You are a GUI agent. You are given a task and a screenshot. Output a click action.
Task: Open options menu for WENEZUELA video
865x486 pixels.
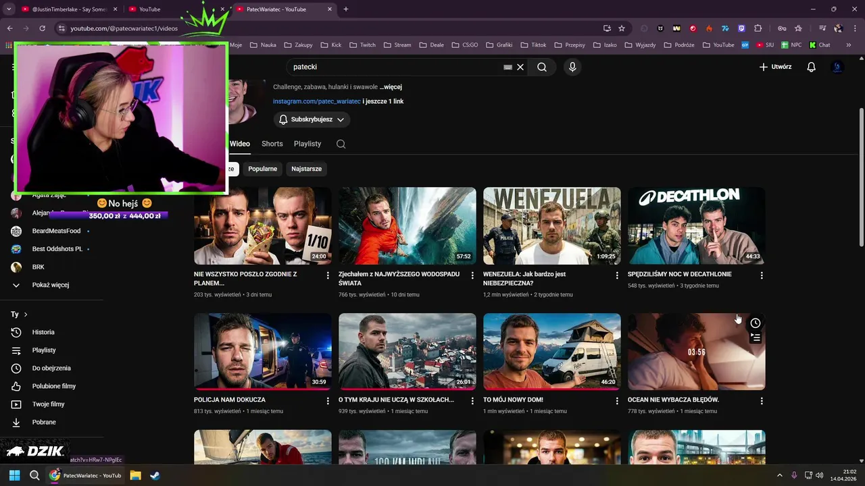pyautogui.click(x=617, y=275)
